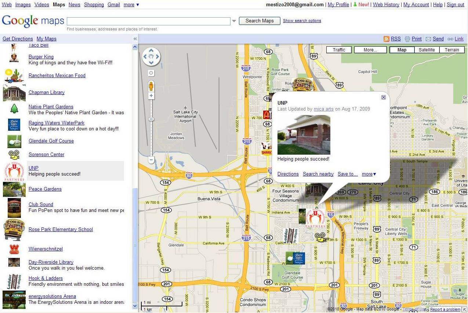468x313 pixels.
Task: Switch to News in top navigation
Action: [x=74, y=4]
